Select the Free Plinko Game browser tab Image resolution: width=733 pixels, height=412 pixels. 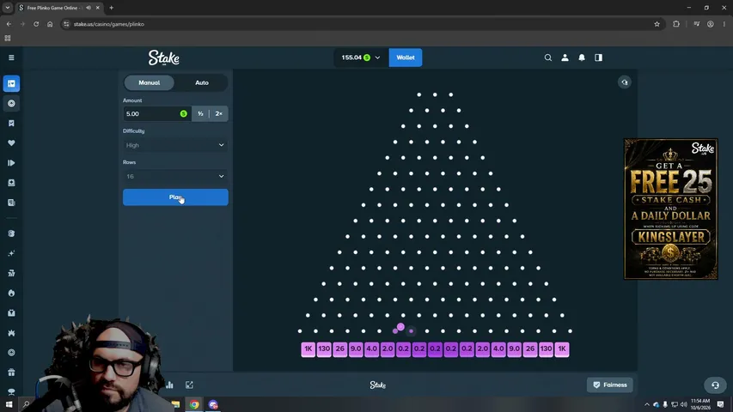click(59, 8)
